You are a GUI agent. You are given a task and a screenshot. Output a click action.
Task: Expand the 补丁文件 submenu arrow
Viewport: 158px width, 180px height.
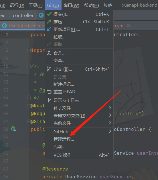coord(110,108)
